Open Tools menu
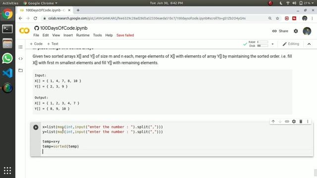This screenshot has height=178, width=317. click(97, 35)
